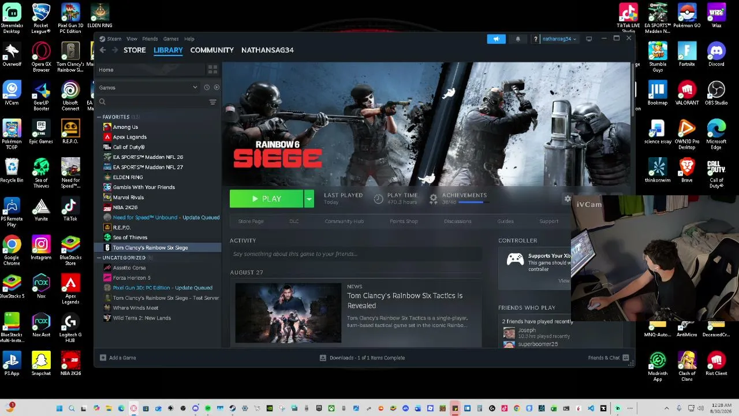Click the Windows Start button
Viewport: 739px width, 416px height.
pyautogui.click(x=59, y=408)
